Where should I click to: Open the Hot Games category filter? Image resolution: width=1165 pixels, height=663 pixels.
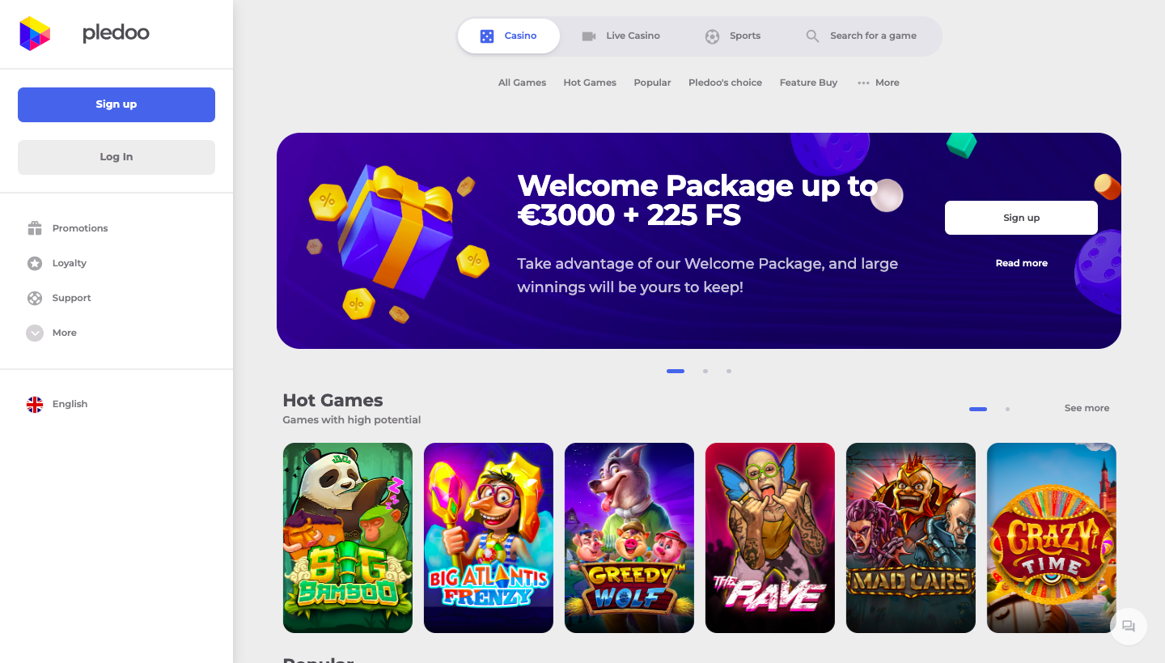click(590, 82)
